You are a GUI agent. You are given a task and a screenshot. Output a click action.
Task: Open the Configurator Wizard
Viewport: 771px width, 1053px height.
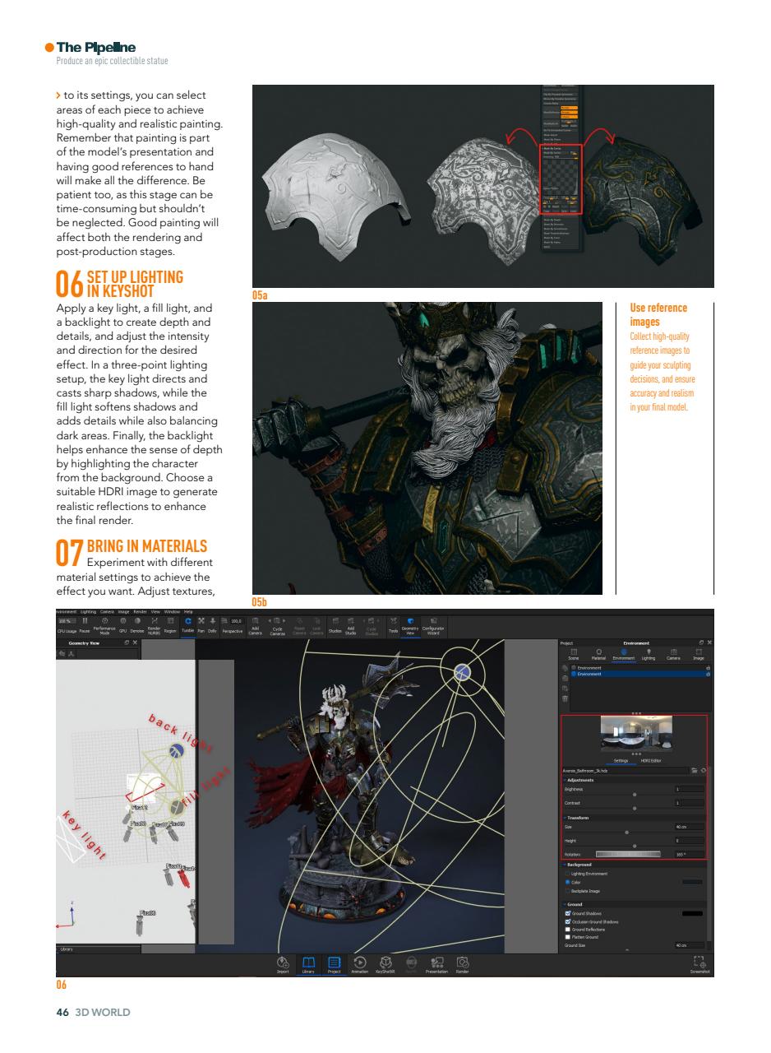[x=434, y=627]
